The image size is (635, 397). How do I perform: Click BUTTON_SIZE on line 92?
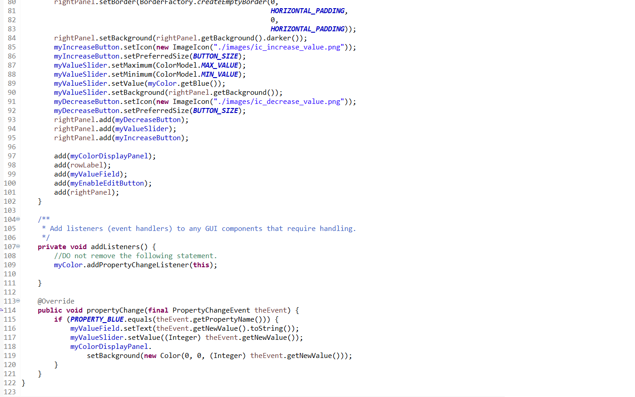(x=215, y=111)
